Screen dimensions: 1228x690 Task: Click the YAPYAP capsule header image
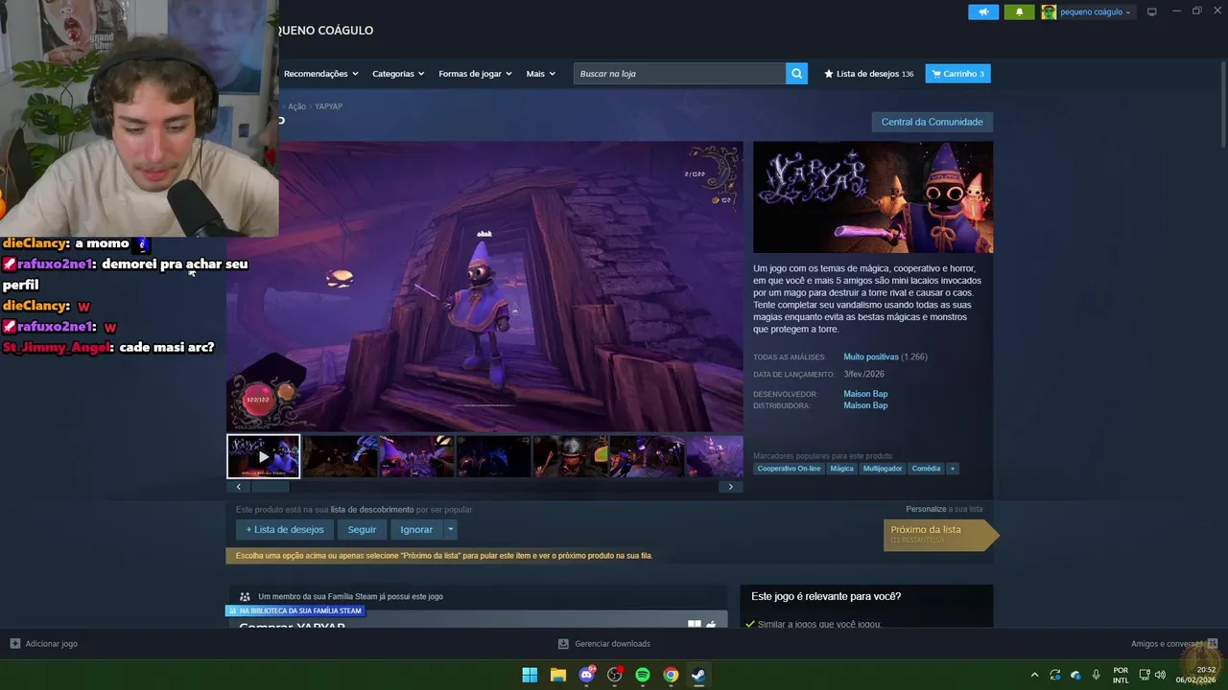click(x=873, y=197)
